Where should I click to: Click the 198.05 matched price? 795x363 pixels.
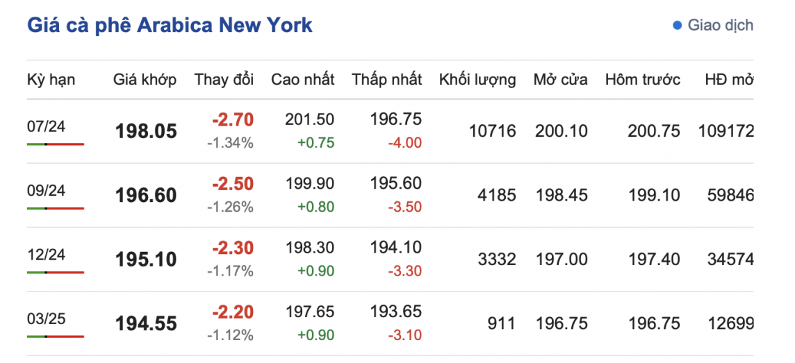tap(146, 131)
